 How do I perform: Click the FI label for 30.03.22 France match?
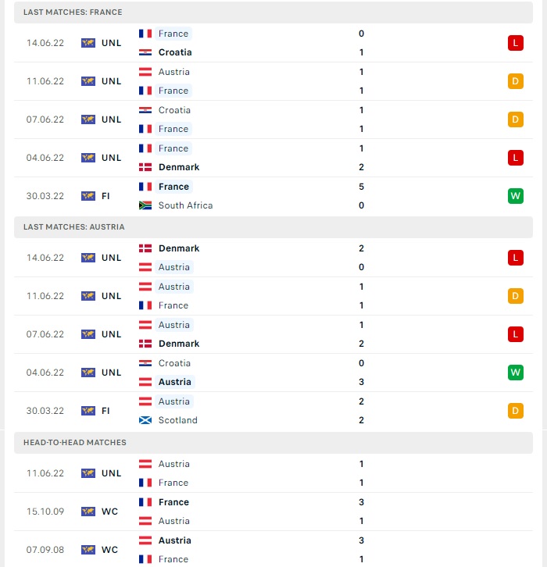(x=105, y=196)
